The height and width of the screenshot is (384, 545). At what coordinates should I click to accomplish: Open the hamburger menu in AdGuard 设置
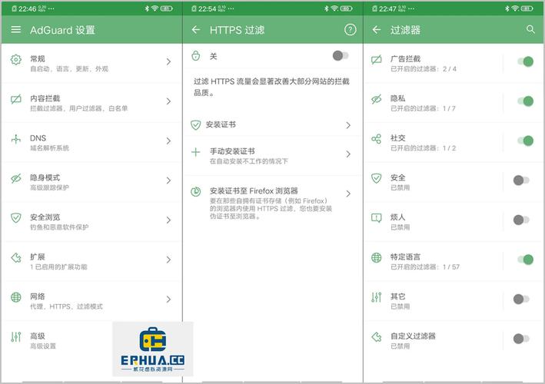tap(15, 29)
